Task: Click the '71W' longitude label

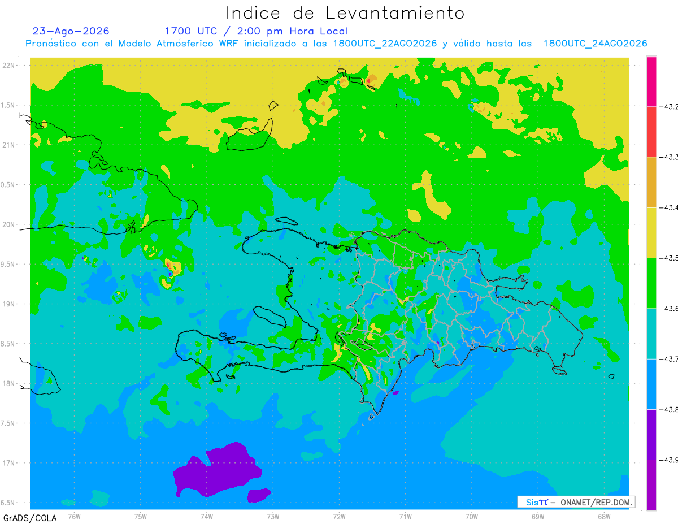Action: tap(405, 516)
